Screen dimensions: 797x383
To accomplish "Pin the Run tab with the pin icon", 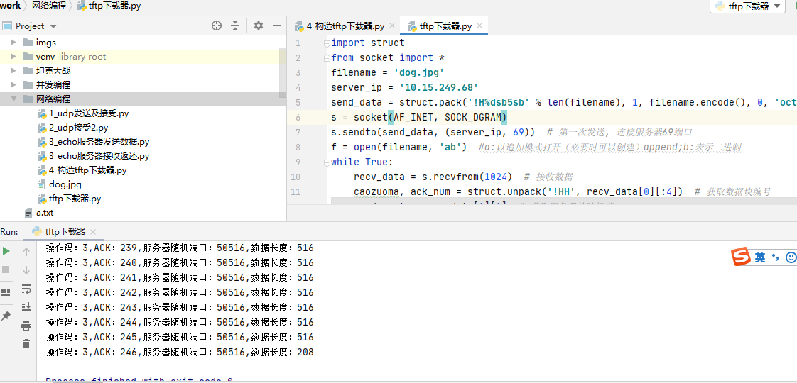I will (x=6, y=316).
